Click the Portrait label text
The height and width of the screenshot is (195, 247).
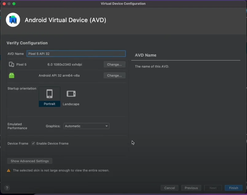tap(49, 104)
